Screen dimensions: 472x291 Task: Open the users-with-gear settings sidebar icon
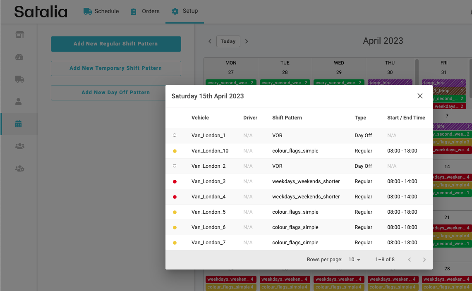click(19, 168)
